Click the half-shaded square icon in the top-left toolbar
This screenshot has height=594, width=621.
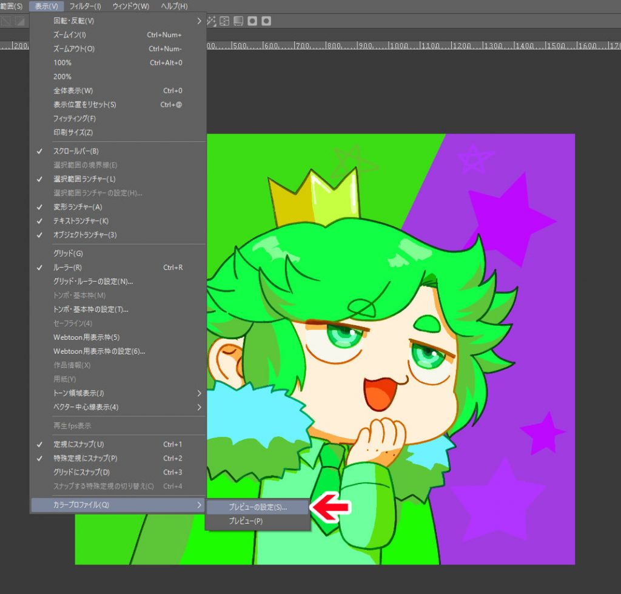point(19,21)
